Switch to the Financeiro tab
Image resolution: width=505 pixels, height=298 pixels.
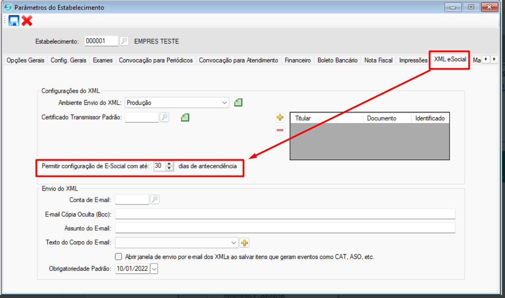[297, 61]
